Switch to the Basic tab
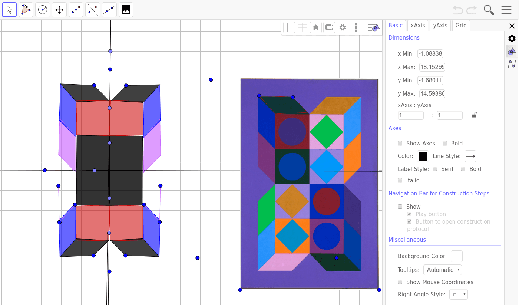The height and width of the screenshot is (306, 519). click(396, 25)
